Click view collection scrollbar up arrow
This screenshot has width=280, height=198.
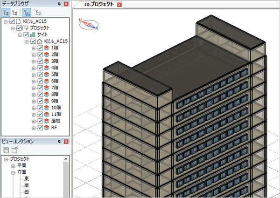pyautogui.click(x=66, y=159)
